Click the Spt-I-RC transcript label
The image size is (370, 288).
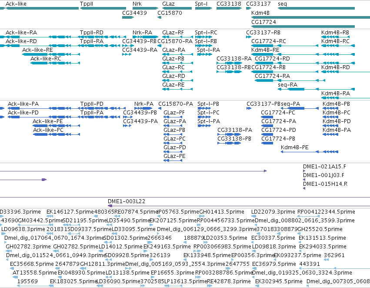pyautogui.click(x=206, y=33)
